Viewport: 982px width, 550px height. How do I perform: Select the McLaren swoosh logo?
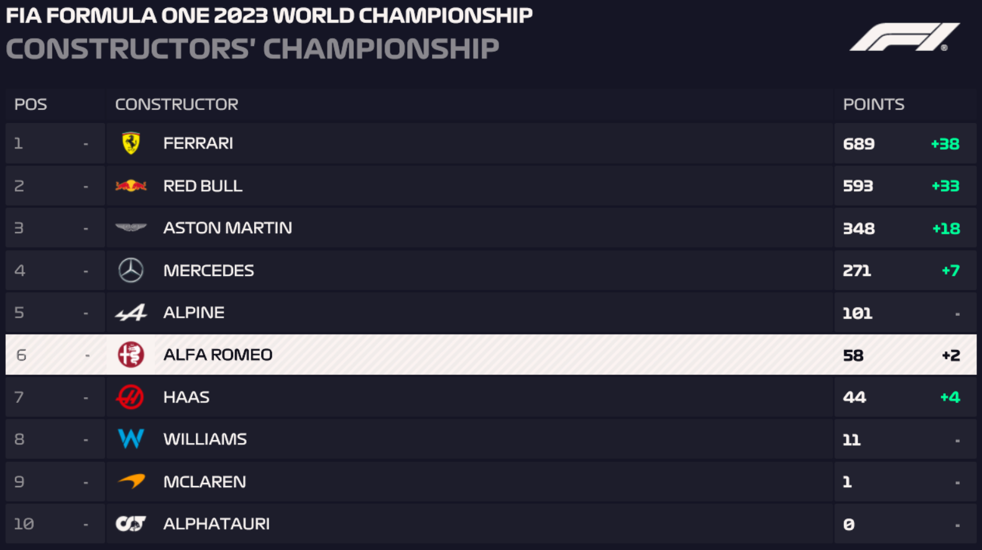pyautogui.click(x=131, y=481)
